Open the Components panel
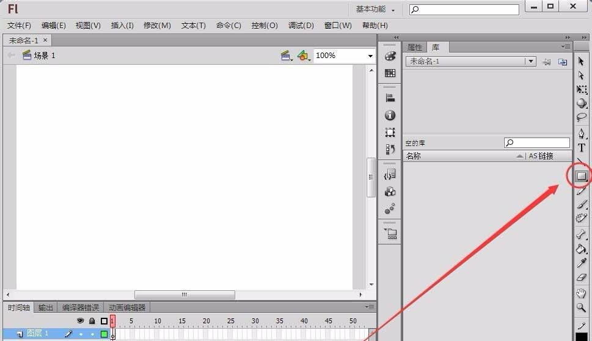This screenshot has height=341, width=592. pos(390,191)
